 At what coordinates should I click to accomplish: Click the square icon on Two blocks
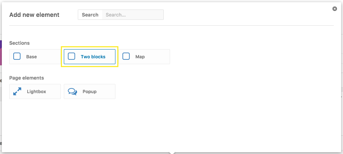point(72,56)
